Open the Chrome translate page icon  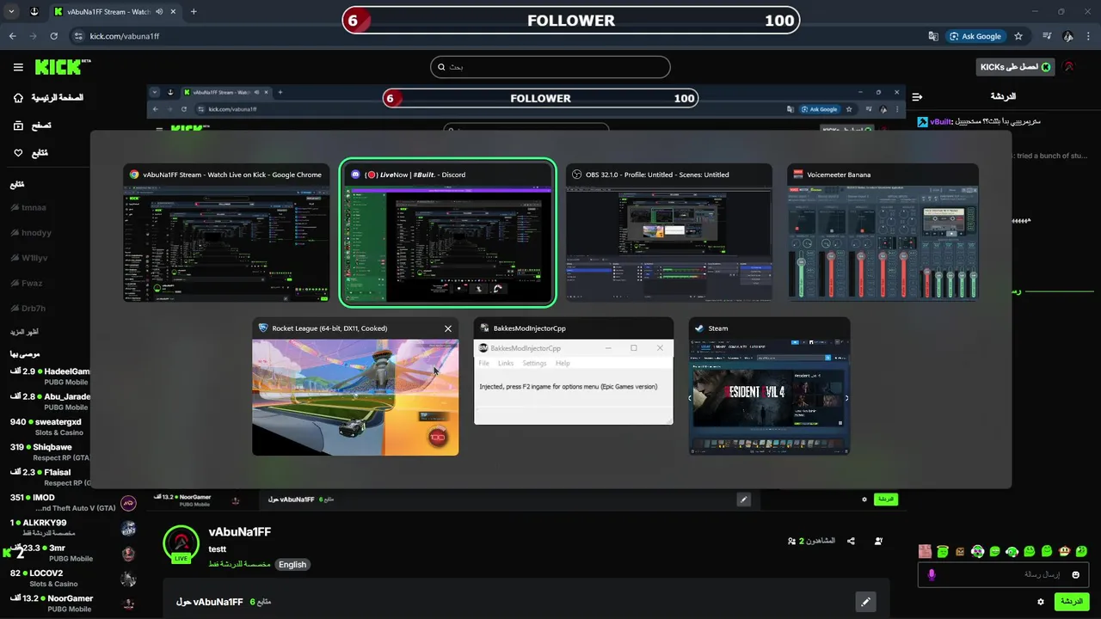click(x=933, y=36)
